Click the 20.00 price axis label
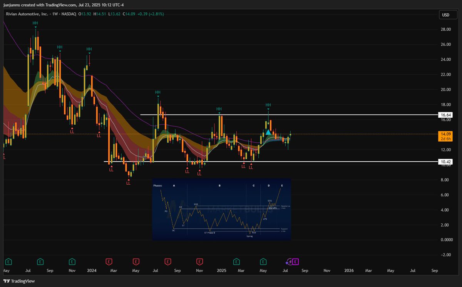The width and height of the screenshot is (462, 287). [x=446, y=90]
